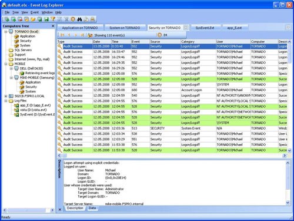Expand the S02CB.FSPRO.LOCAL node

(6, 96)
